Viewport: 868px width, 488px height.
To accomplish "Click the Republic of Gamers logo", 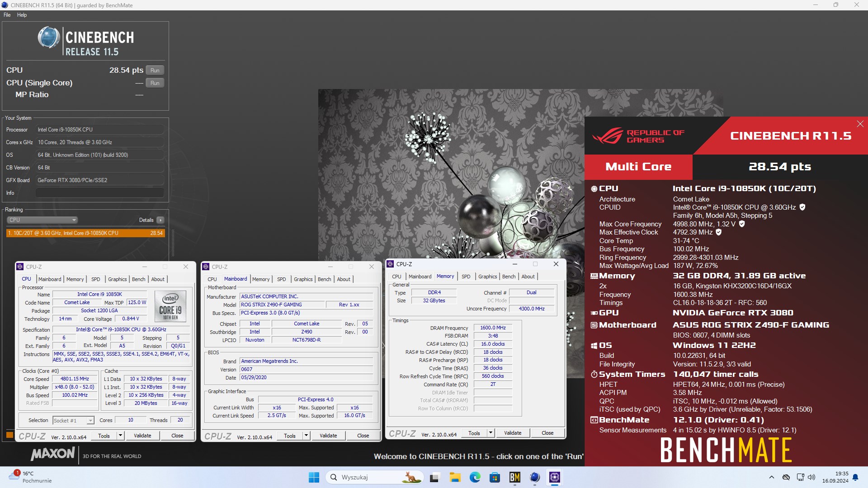I will click(638, 136).
